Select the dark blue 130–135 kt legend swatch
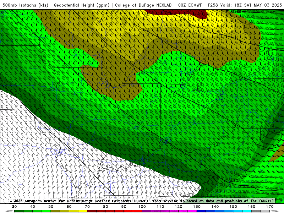 [x=201, y=211]
